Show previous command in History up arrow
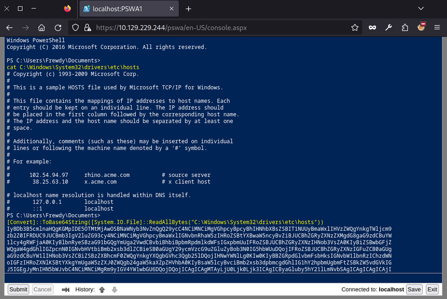447x299 pixels. pos(102,289)
